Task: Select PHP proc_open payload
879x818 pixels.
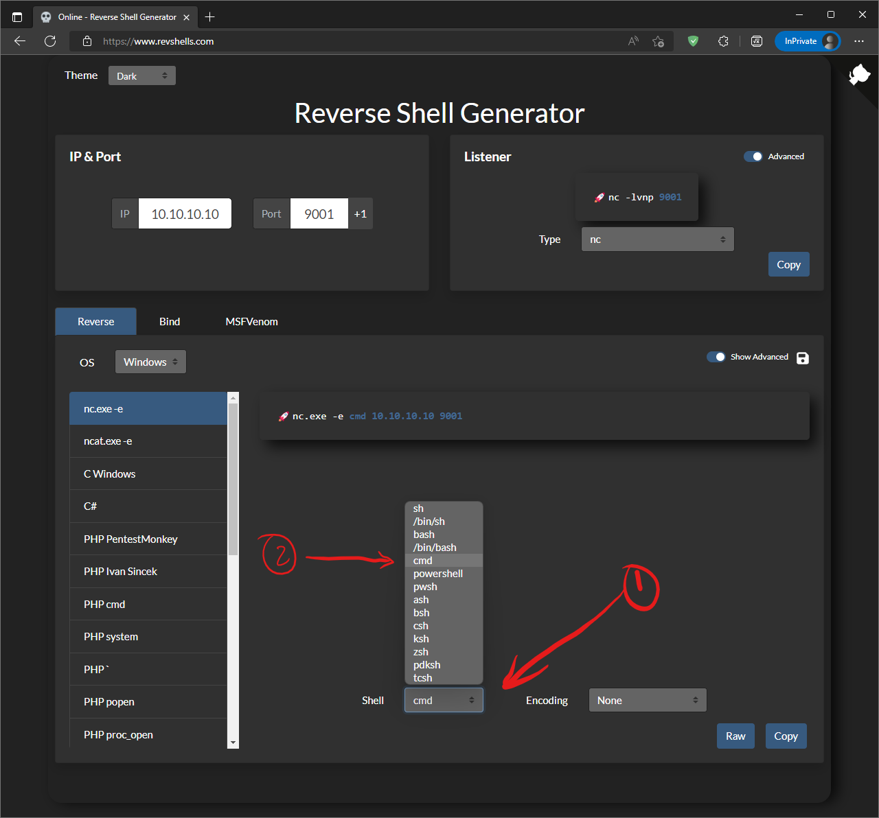Action: point(148,734)
